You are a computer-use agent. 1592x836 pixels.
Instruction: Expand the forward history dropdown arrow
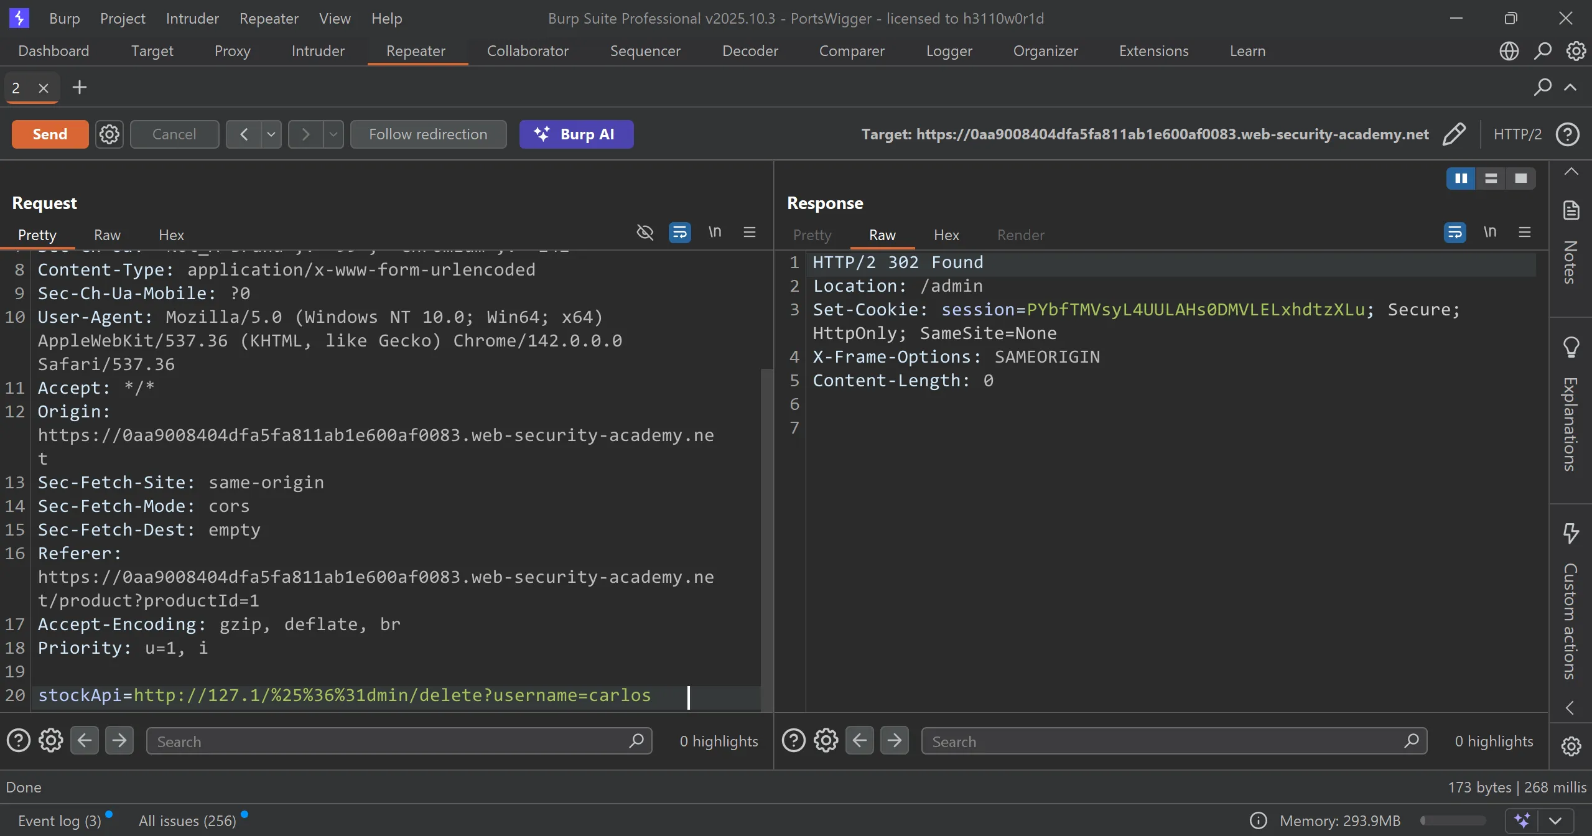(x=333, y=134)
